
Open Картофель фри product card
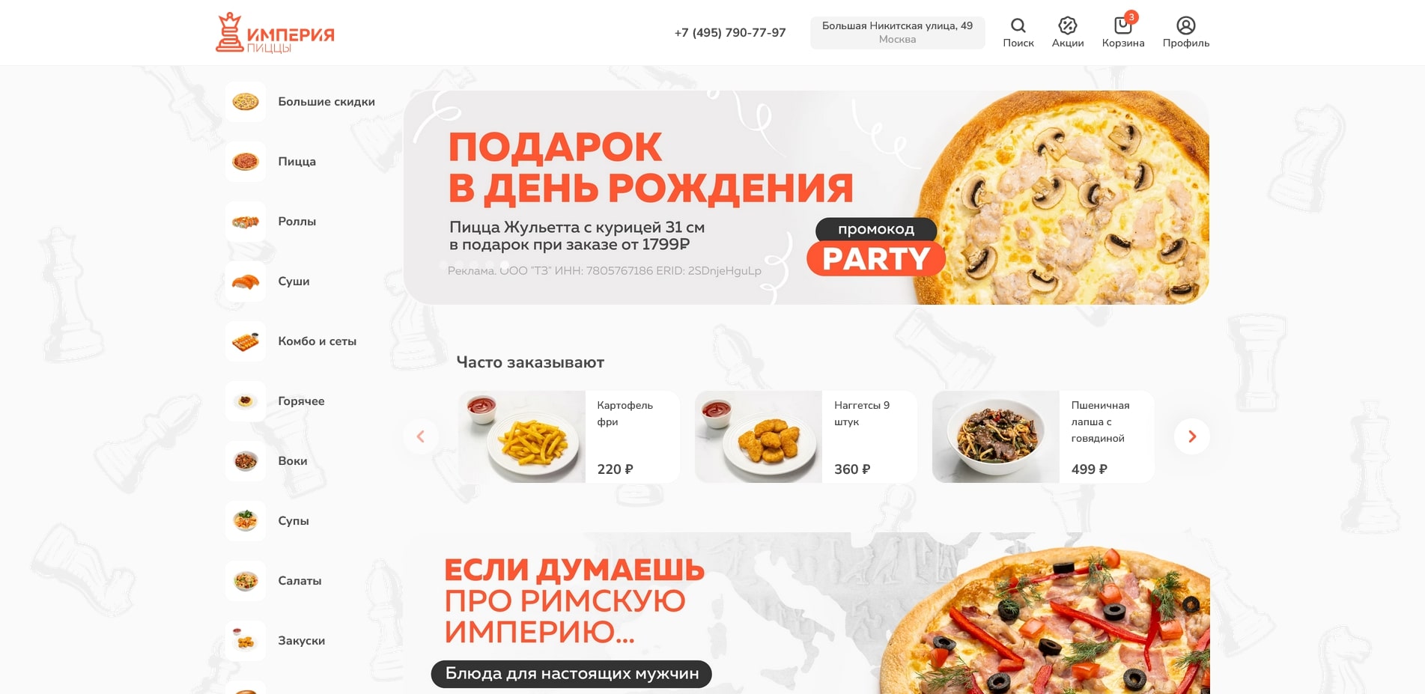(x=569, y=436)
